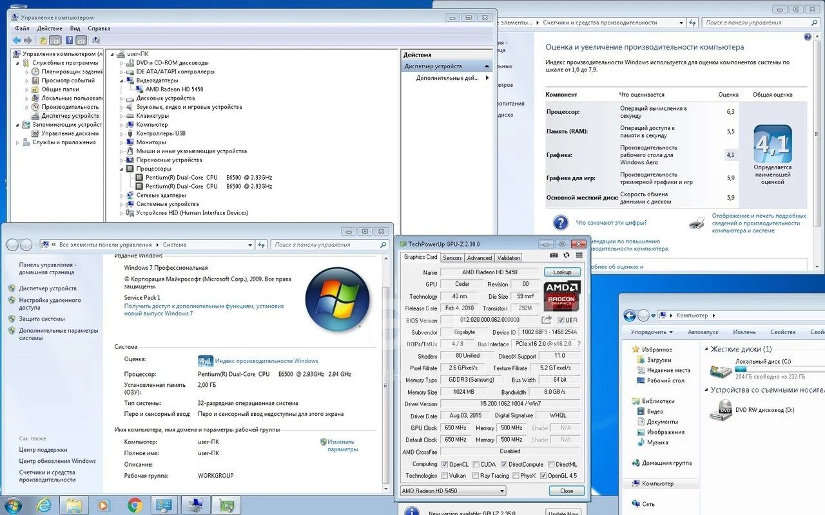Open the GPU-Z hamburger menu

pyautogui.click(x=579, y=256)
